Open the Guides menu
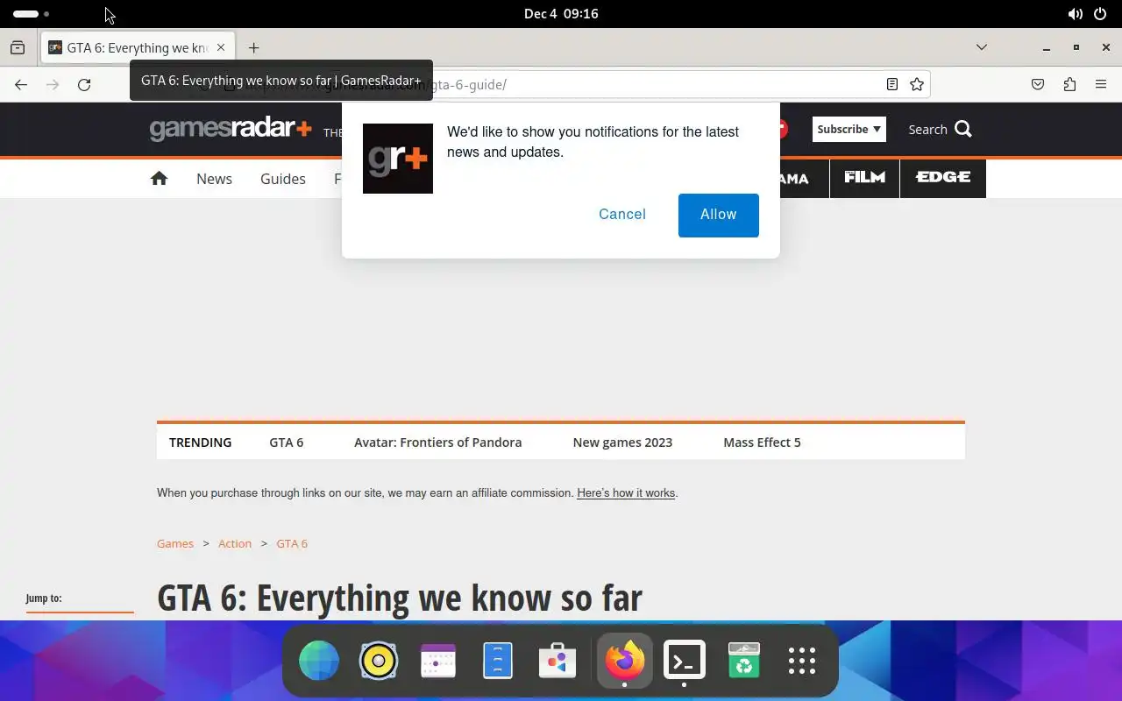This screenshot has width=1122, height=701. click(283, 178)
